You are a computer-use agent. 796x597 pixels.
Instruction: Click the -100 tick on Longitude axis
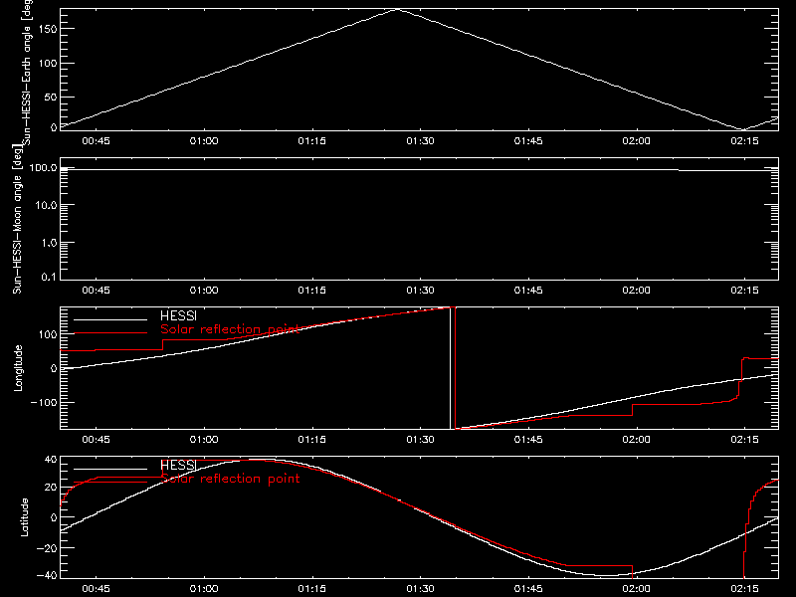point(44,402)
